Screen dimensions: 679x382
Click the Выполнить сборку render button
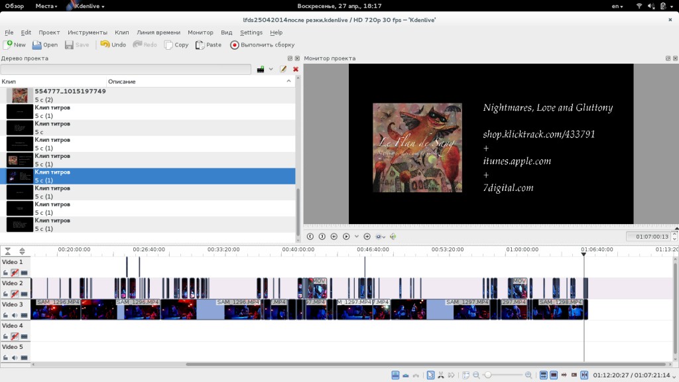coord(262,44)
